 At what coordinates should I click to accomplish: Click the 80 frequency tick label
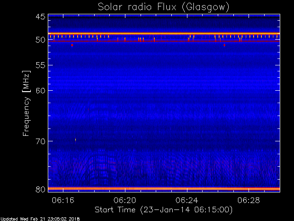(x=40, y=189)
